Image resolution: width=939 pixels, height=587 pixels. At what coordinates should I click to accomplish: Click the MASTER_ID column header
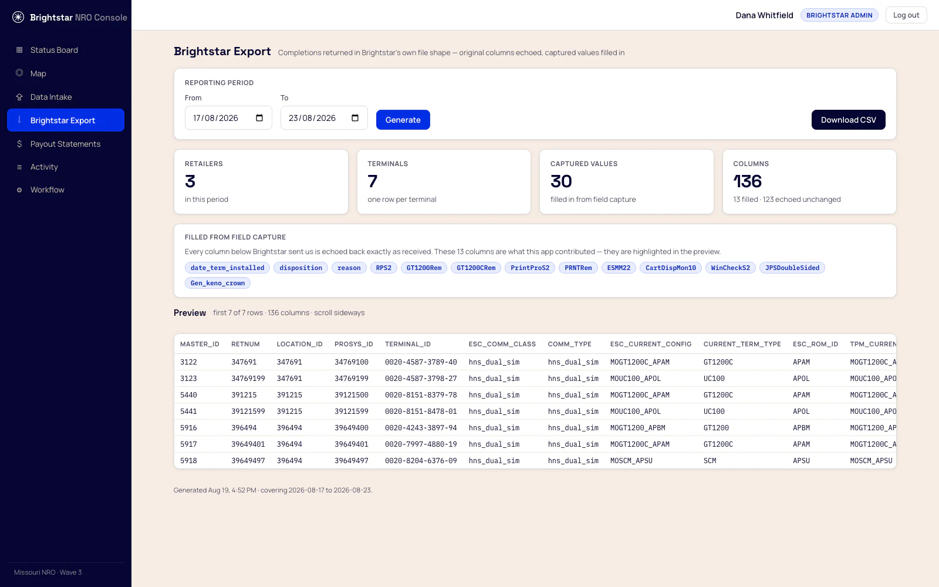200,344
